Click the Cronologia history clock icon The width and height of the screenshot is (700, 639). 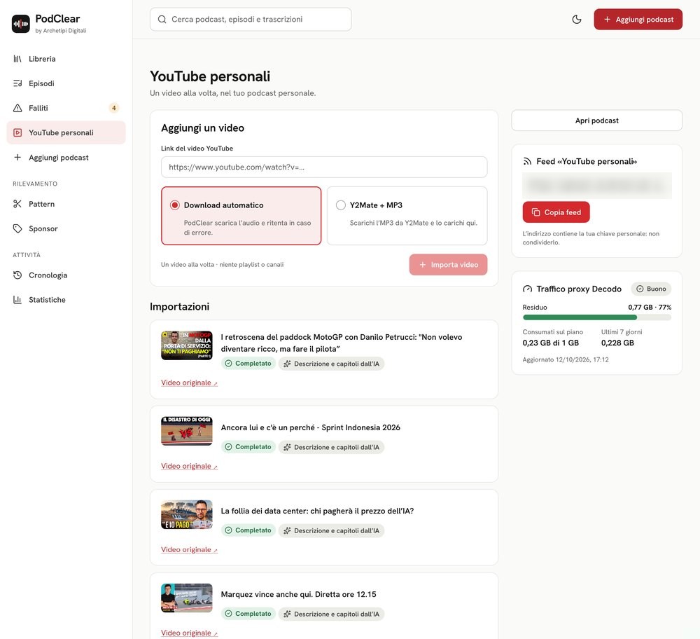pyautogui.click(x=17, y=275)
